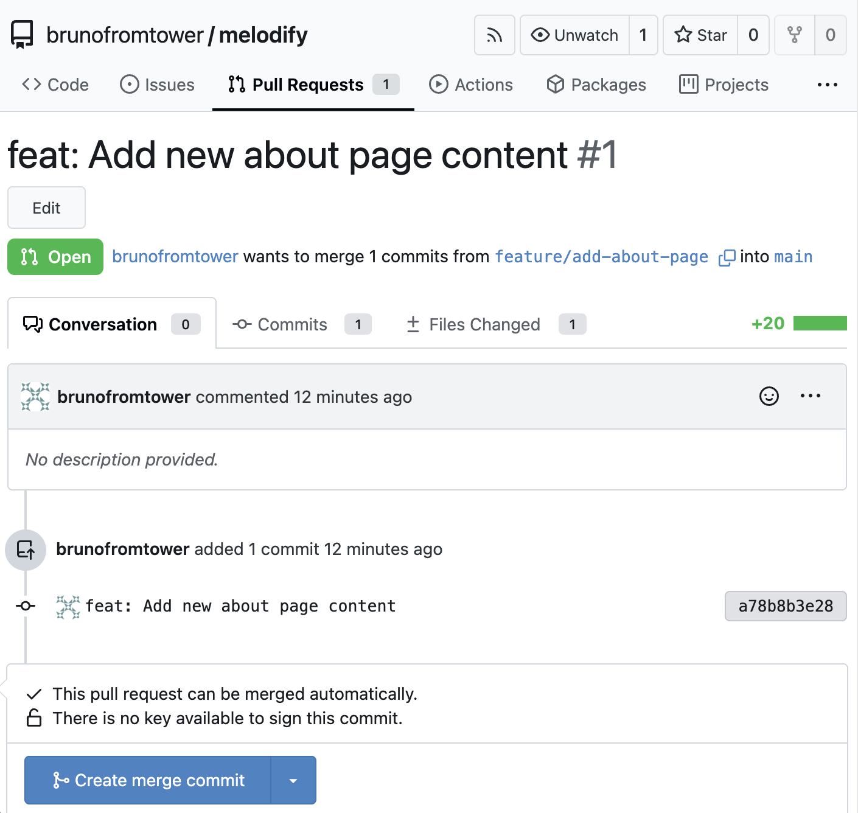Click the copy branch name icon

click(727, 257)
